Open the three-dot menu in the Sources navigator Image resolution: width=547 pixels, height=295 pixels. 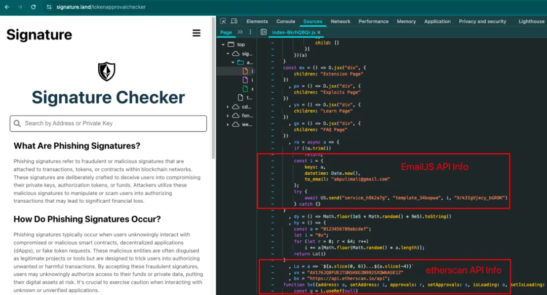[250, 32]
